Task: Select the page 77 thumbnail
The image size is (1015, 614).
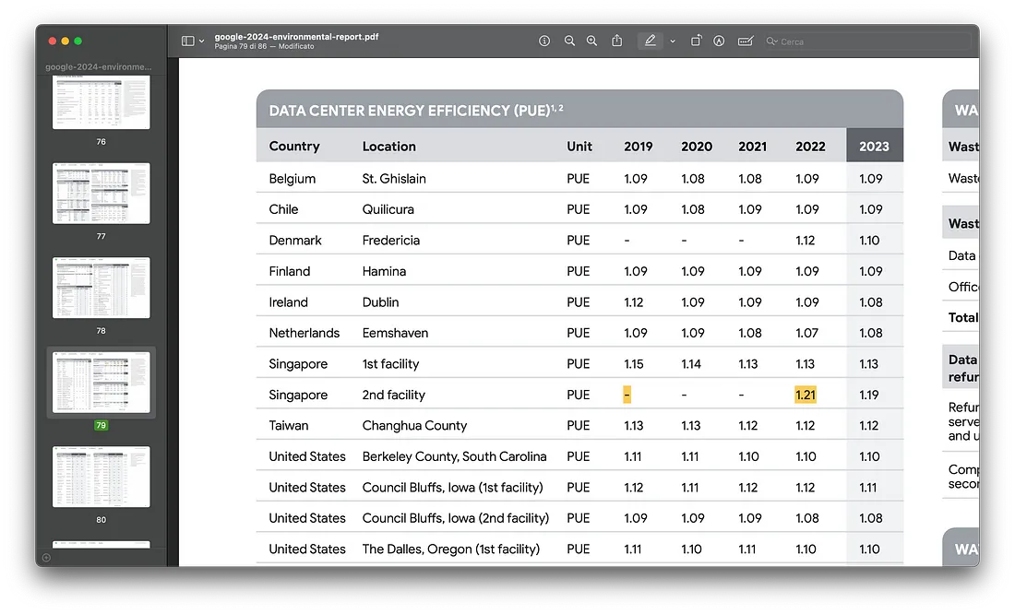Action: pyautogui.click(x=101, y=194)
